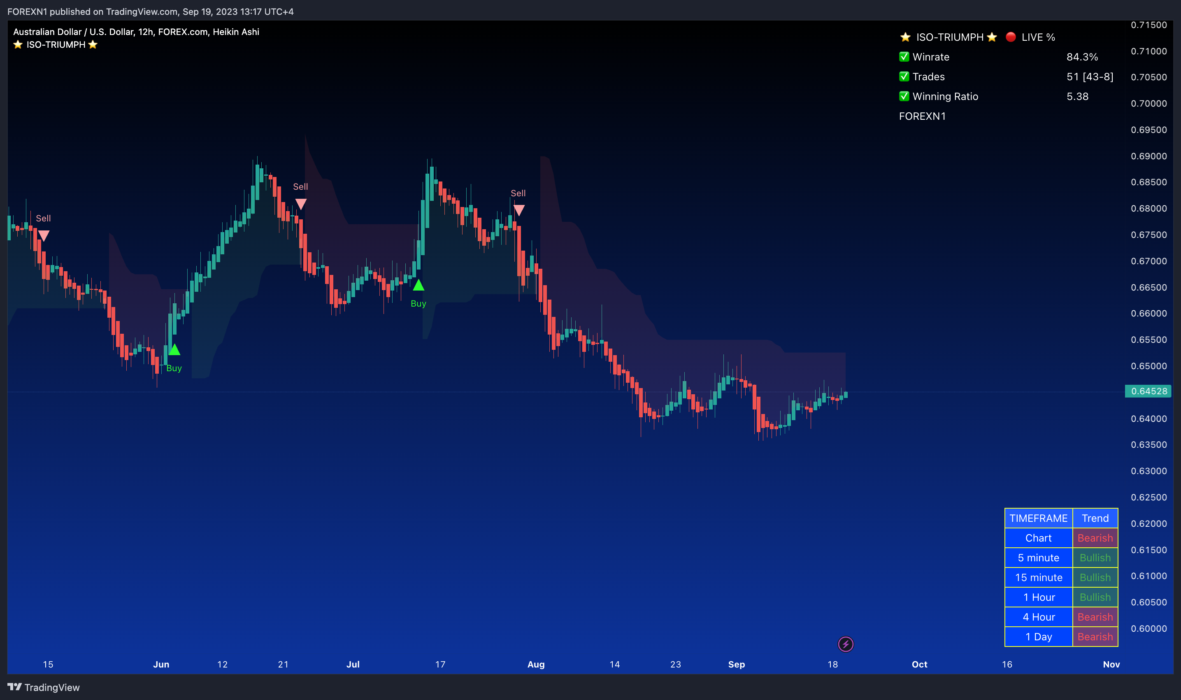Click the 1 Day row label

(x=1039, y=637)
